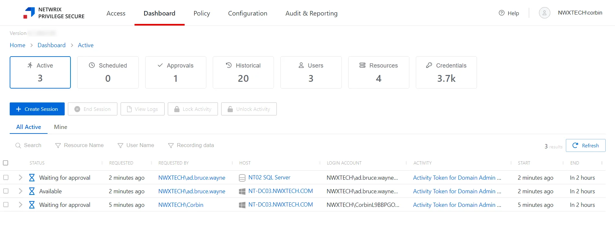The image size is (615, 234).
Task: Open the Approvals card
Action: 176,72
